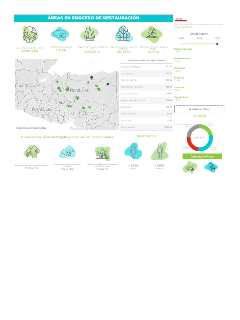Click the easternmost dark tree marker on map
Screen dimensions: 240x320
coord(108,84)
